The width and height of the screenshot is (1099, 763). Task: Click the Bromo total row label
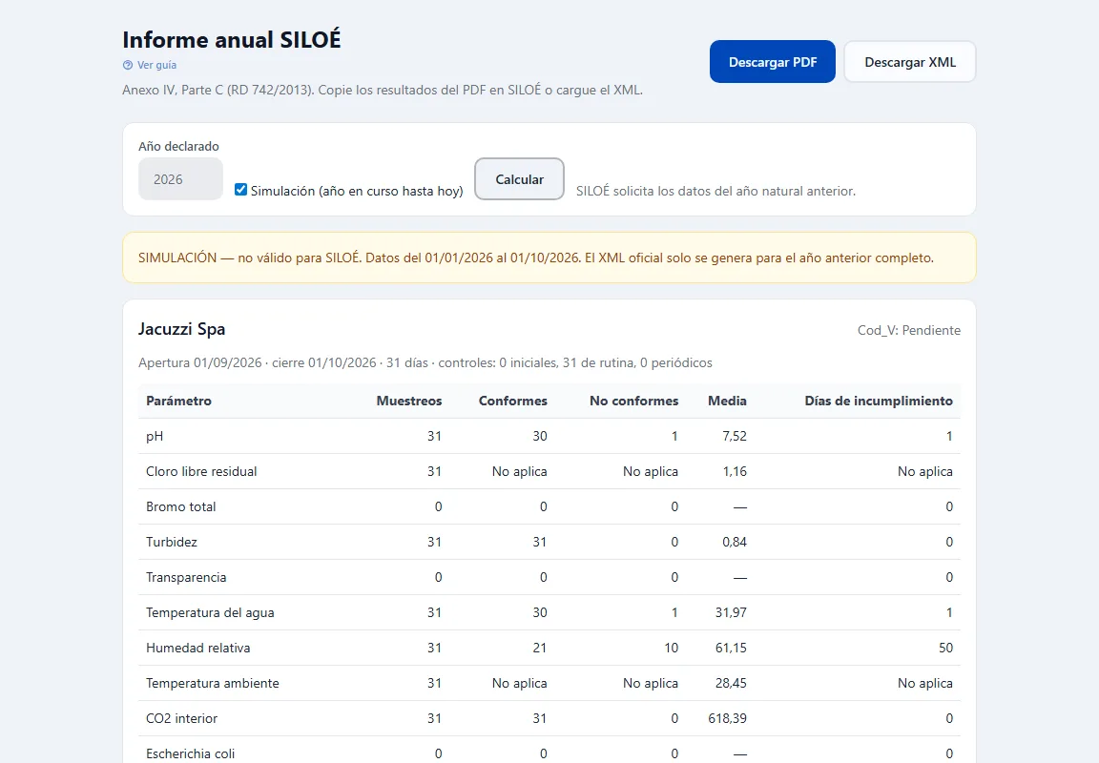coord(181,506)
